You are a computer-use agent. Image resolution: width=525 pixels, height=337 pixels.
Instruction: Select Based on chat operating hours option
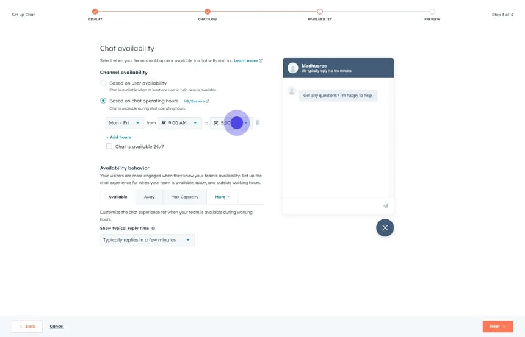tap(103, 101)
